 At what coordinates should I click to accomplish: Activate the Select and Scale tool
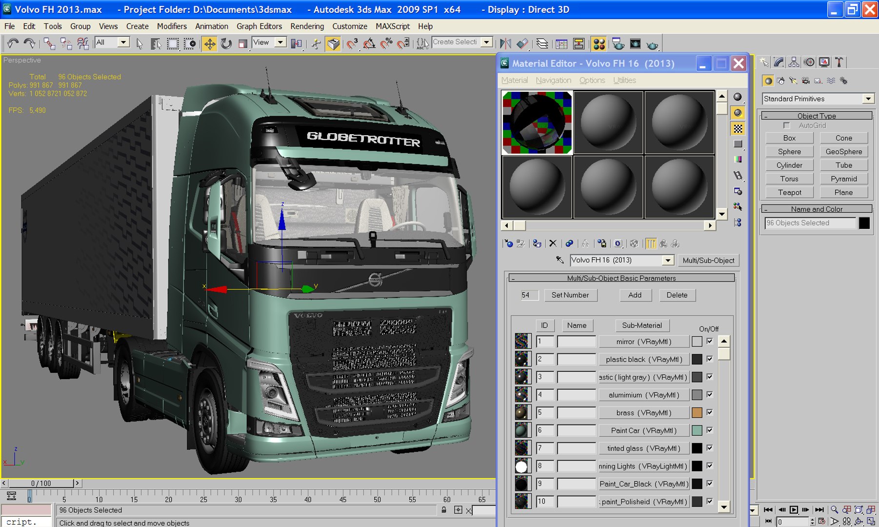pos(242,44)
